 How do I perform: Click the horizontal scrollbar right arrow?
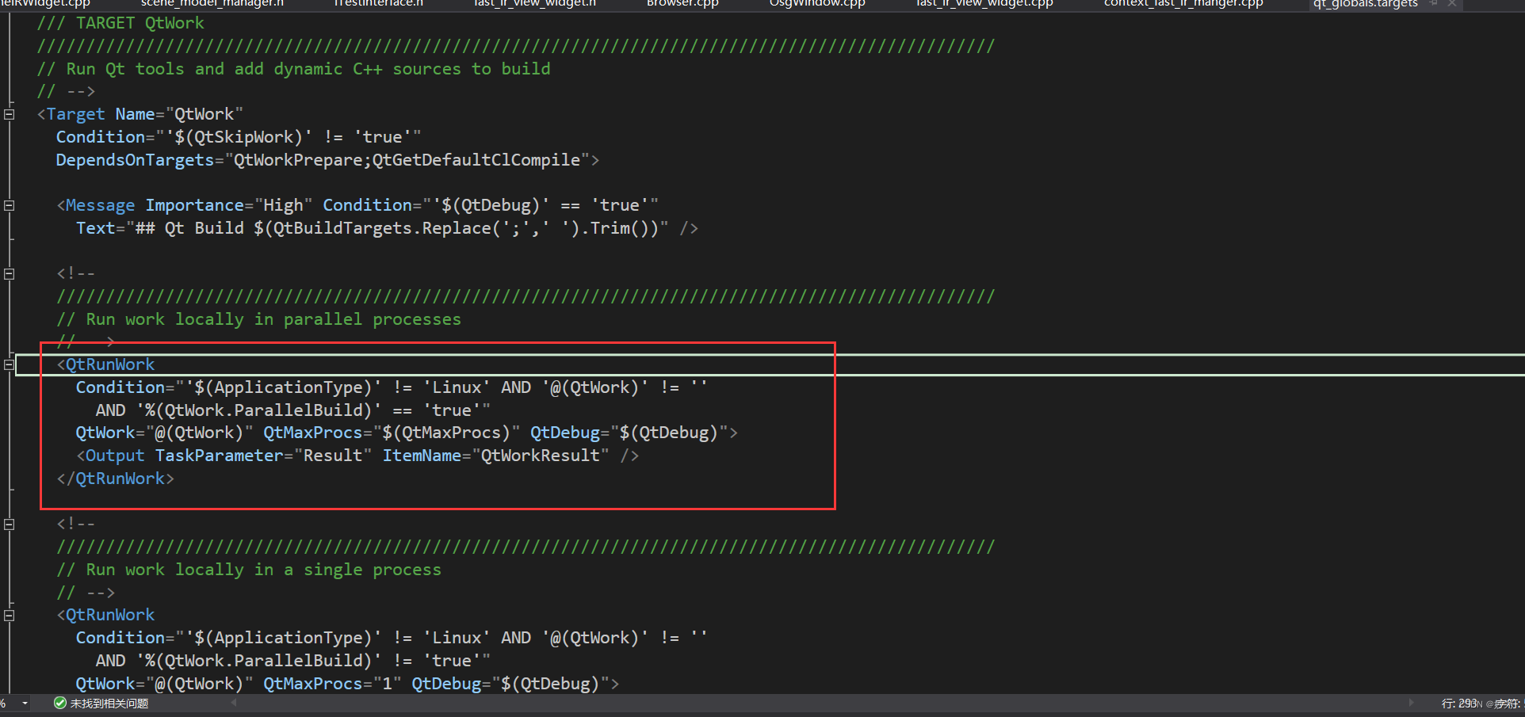[x=1411, y=703]
